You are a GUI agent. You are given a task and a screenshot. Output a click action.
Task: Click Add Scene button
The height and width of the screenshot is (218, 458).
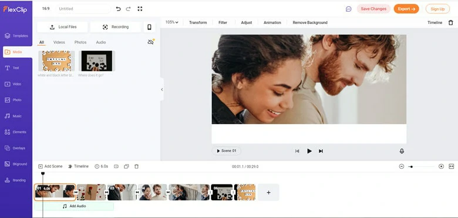(x=50, y=166)
